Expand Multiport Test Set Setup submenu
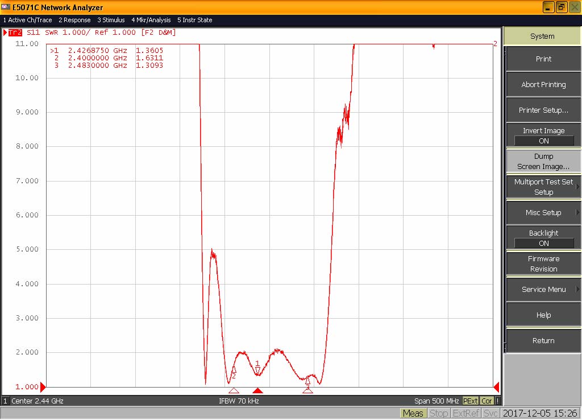This screenshot has width=582, height=420. click(x=543, y=187)
